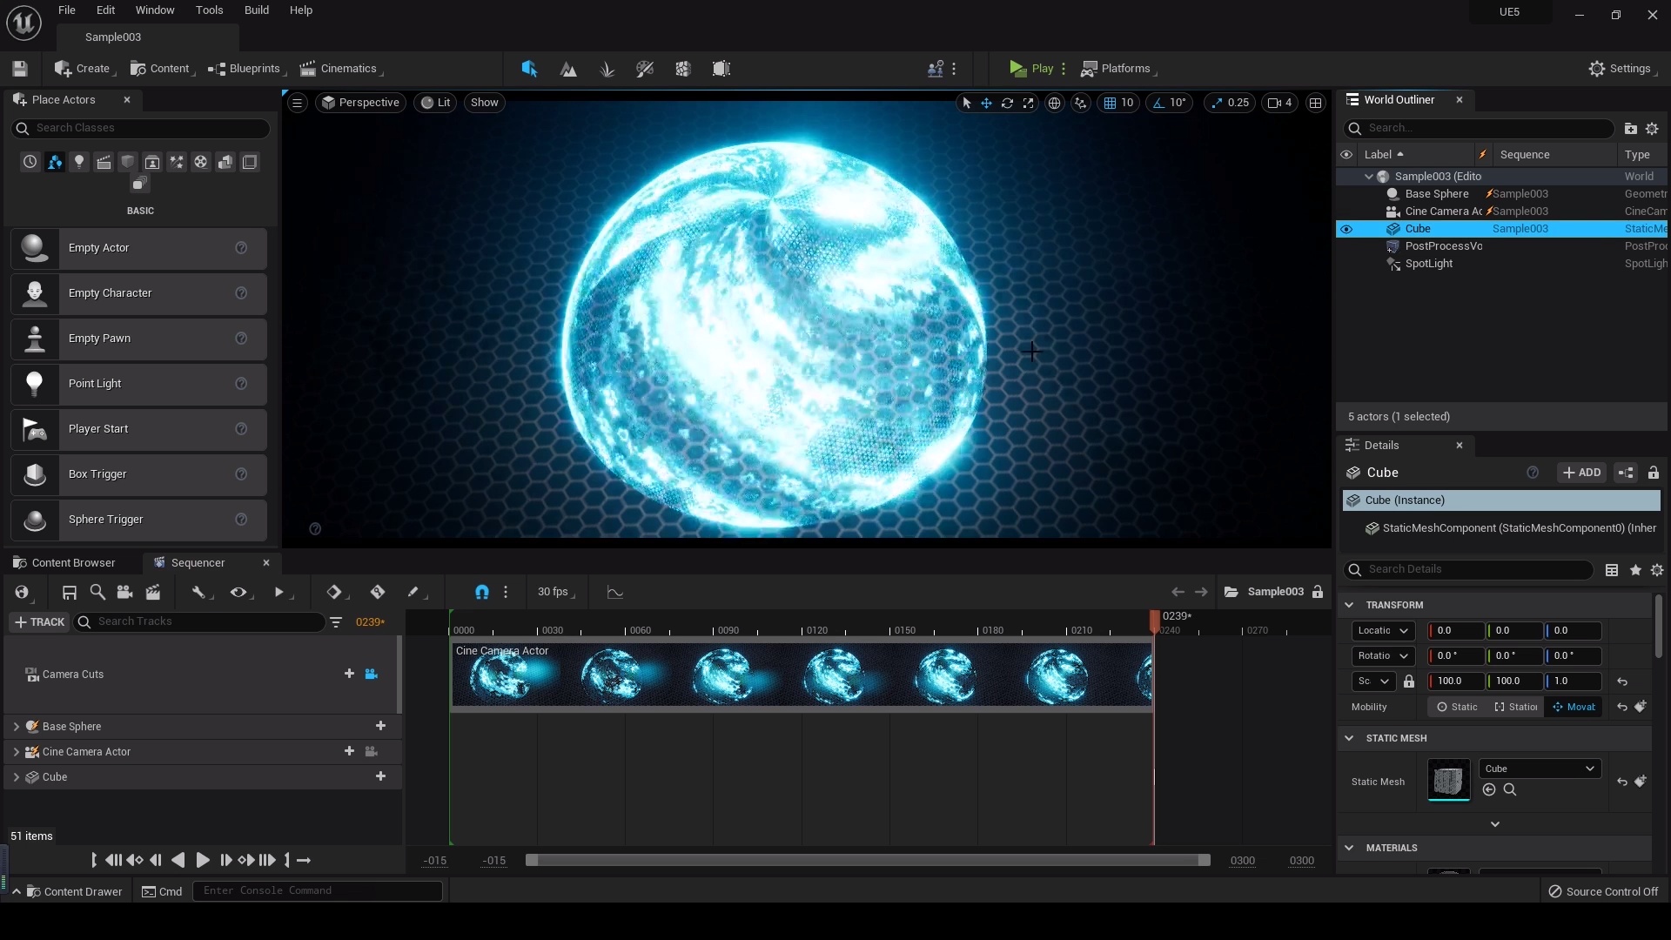Click the curve editor icon in Sequencer
The image size is (1671, 940).
pos(615,593)
